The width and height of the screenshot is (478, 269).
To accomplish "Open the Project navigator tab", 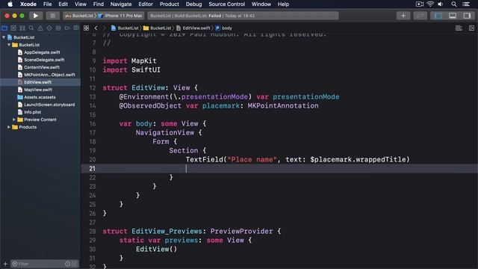I will (4, 28).
